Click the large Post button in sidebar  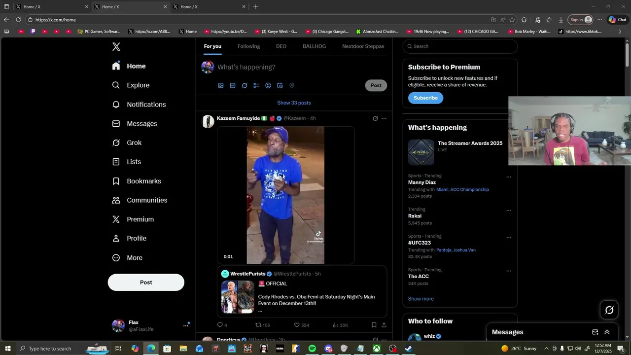146,283
